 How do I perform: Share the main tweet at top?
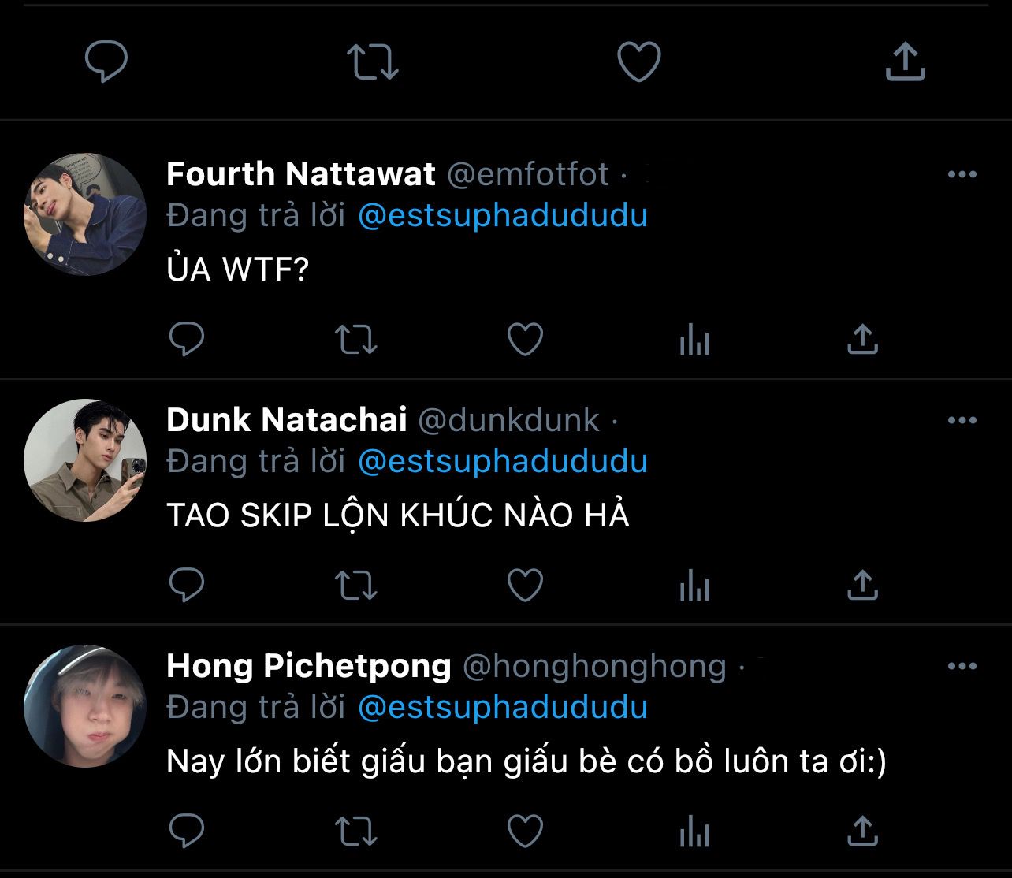[905, 62]
